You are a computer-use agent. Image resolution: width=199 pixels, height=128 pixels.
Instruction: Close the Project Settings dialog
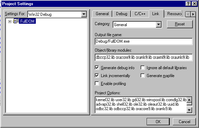pyautogui.click(x=195, y=4)
